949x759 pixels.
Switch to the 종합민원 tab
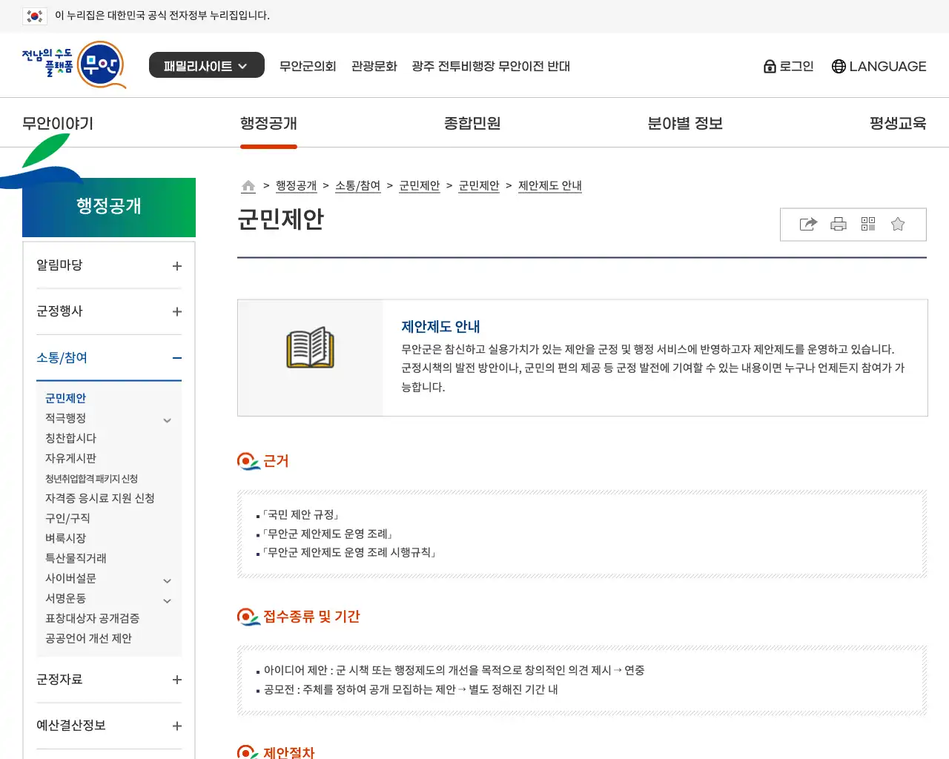click(472, 123)
